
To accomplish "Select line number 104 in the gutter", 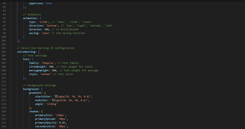I will point(4,52).
